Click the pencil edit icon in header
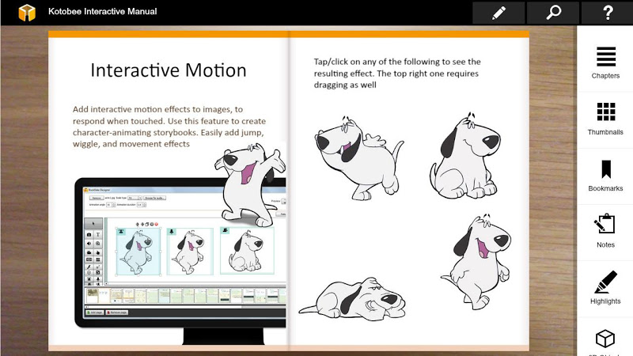 (498, 13)
